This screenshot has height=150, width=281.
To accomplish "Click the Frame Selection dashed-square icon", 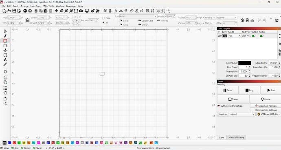I will [x=76, y=11].
